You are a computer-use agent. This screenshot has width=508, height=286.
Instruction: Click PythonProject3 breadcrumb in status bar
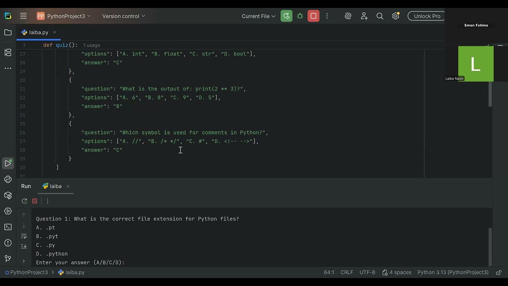click(26, 272)
